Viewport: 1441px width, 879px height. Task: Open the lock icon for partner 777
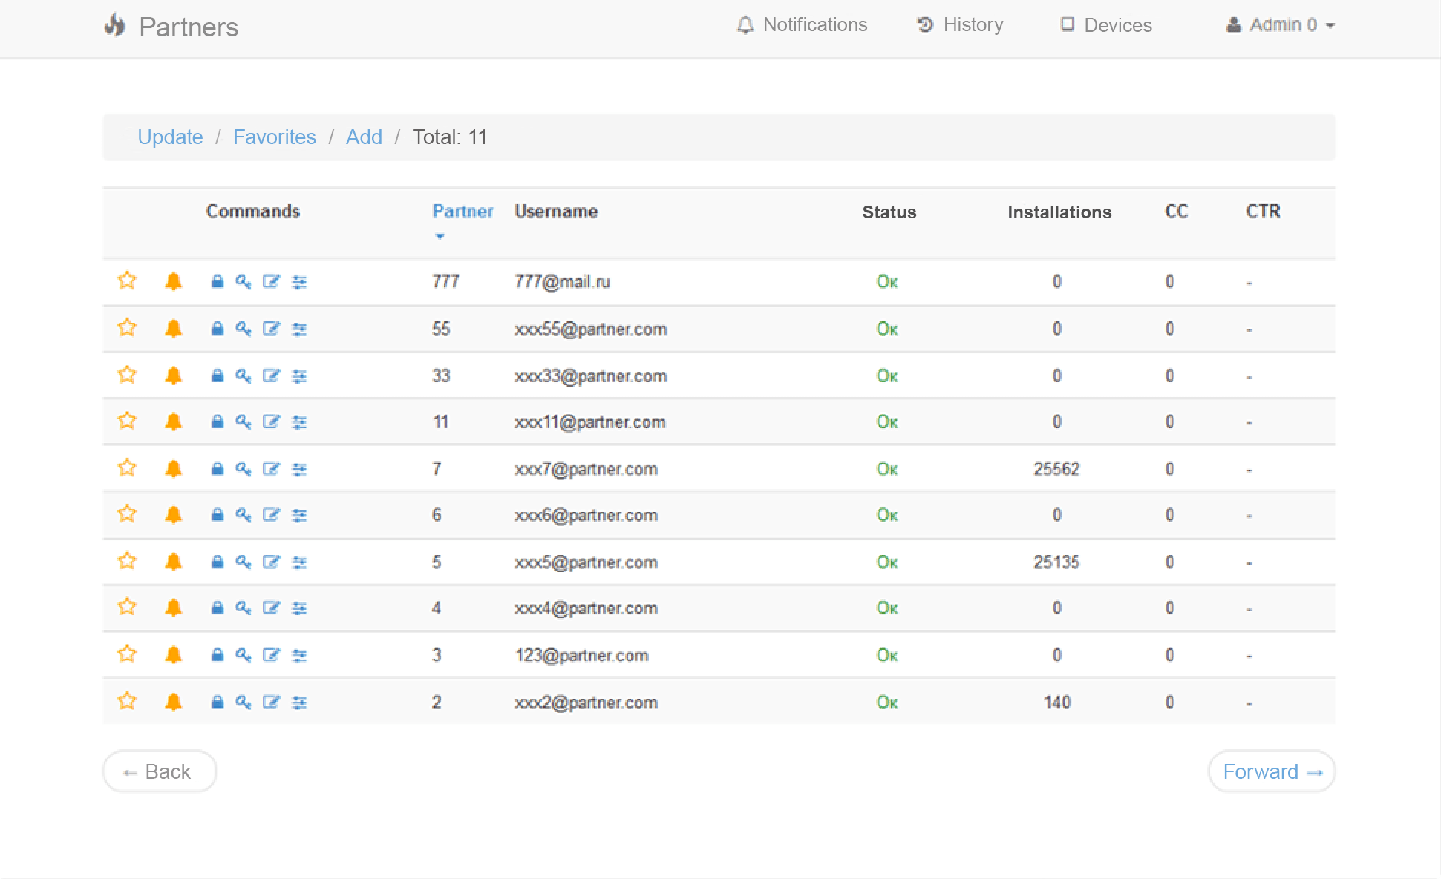pos(217,282)
